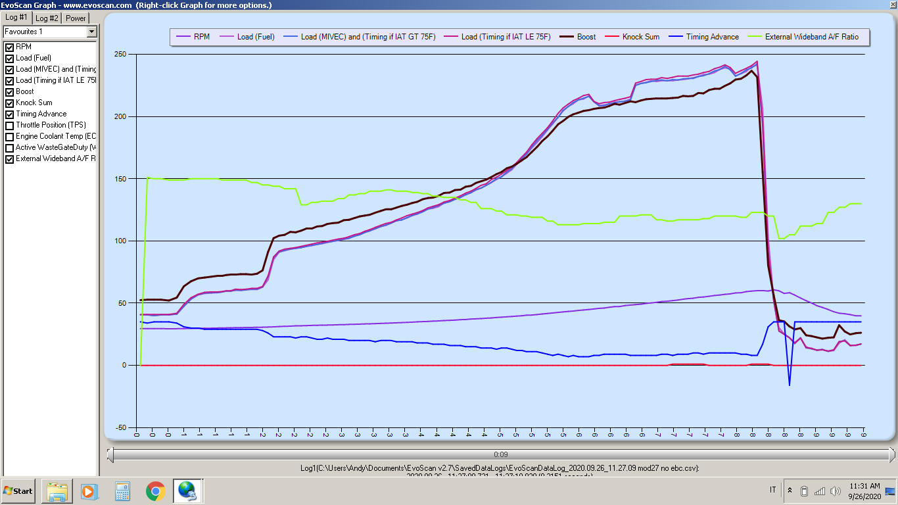Screen dimensions: 898x505
Task: Enable Throttle Position (TPS) checkbox
Action: (9, 126)
